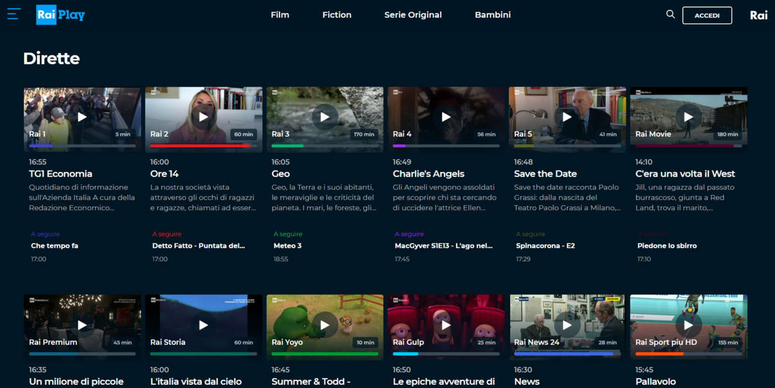Go to Serie Original

pos(413,15)
